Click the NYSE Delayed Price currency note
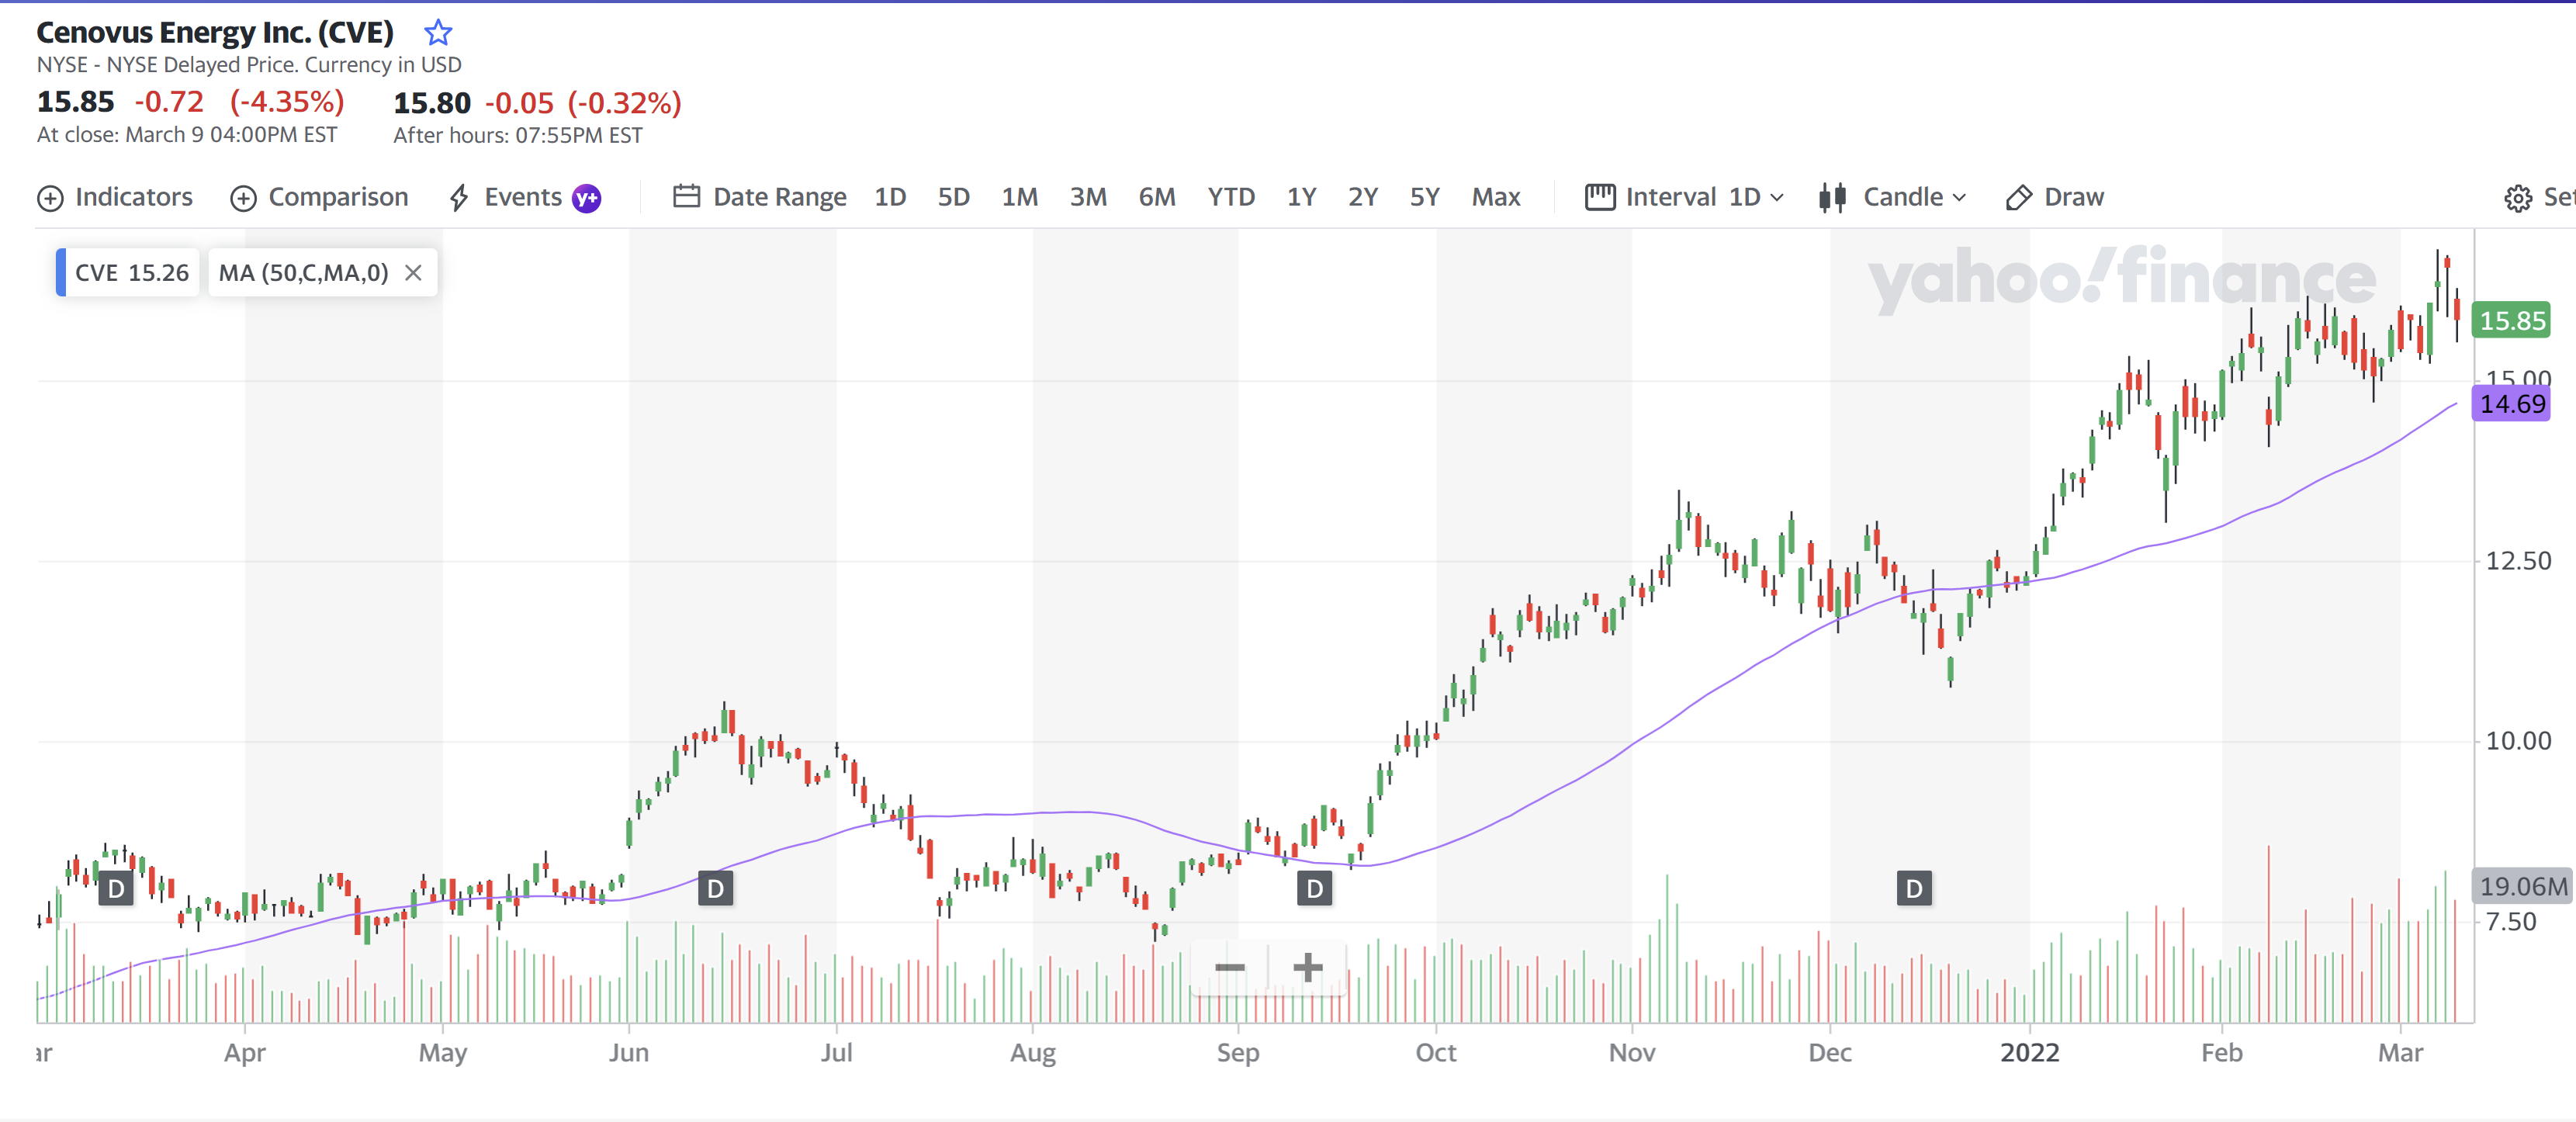 pos(249,65)
